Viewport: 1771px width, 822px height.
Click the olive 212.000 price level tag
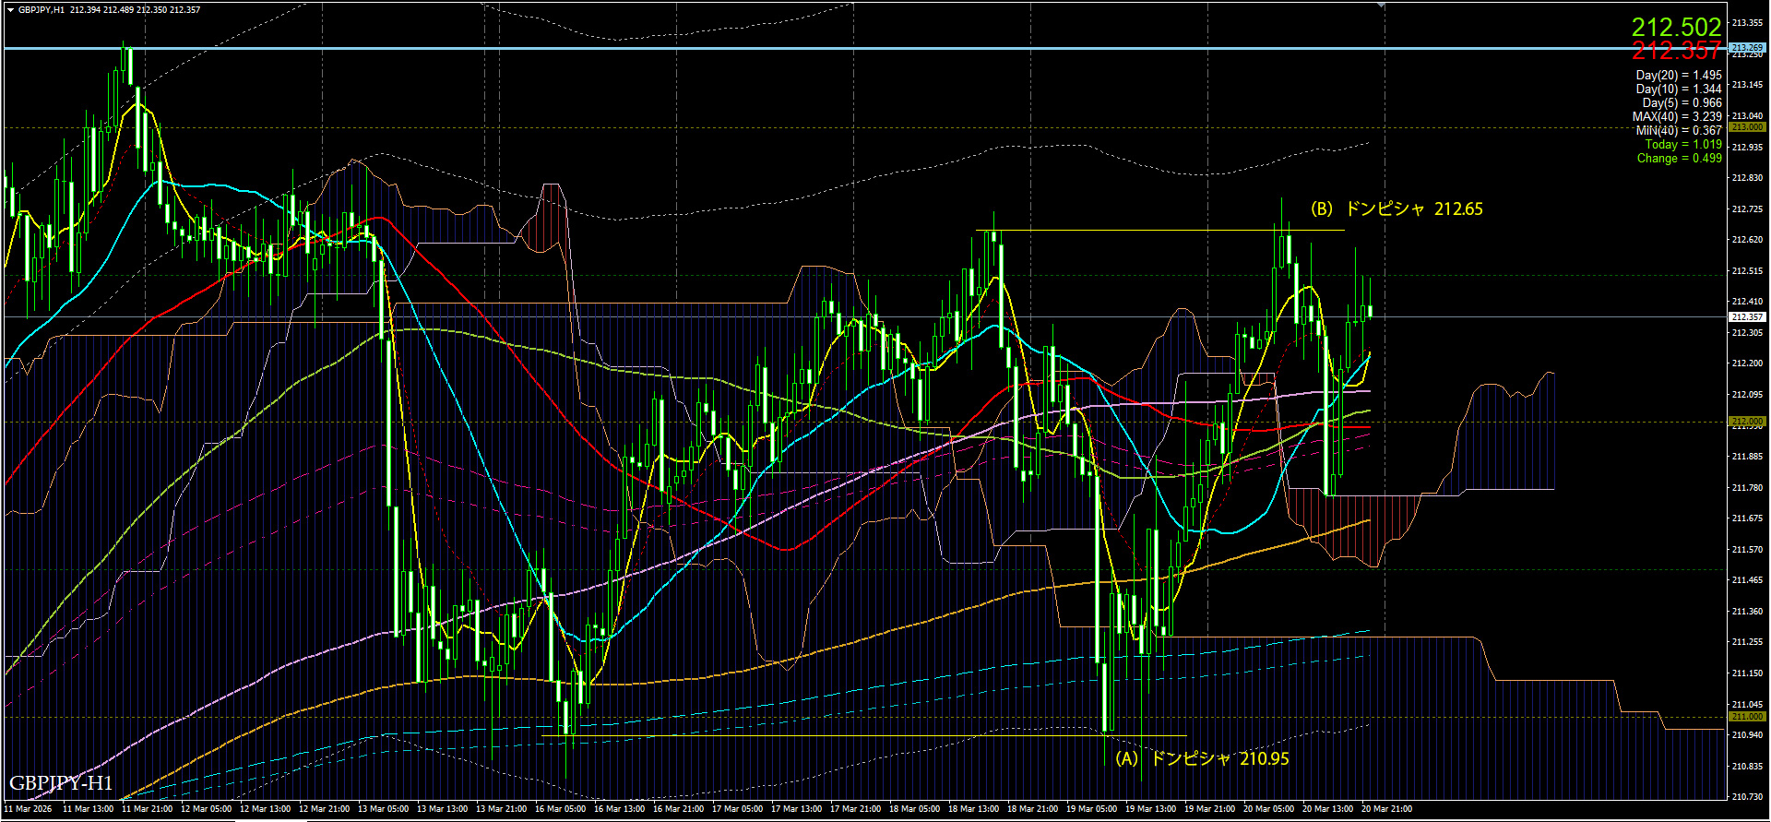pos(1747,422)
